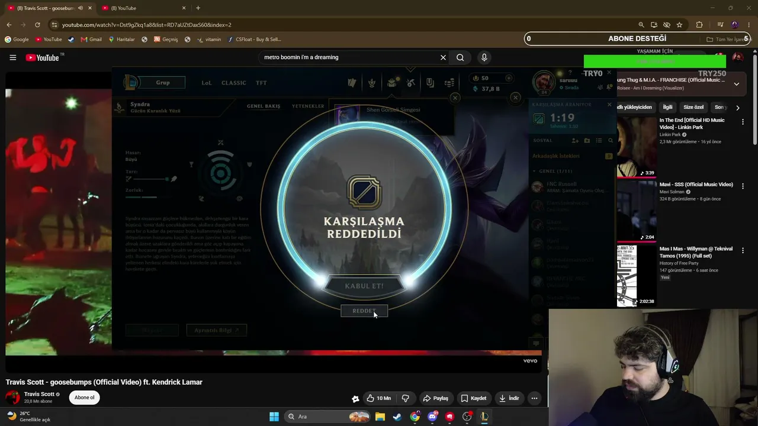Search friends in League social panel
This screenshot has height=426, width=758.
click(611, 140)
